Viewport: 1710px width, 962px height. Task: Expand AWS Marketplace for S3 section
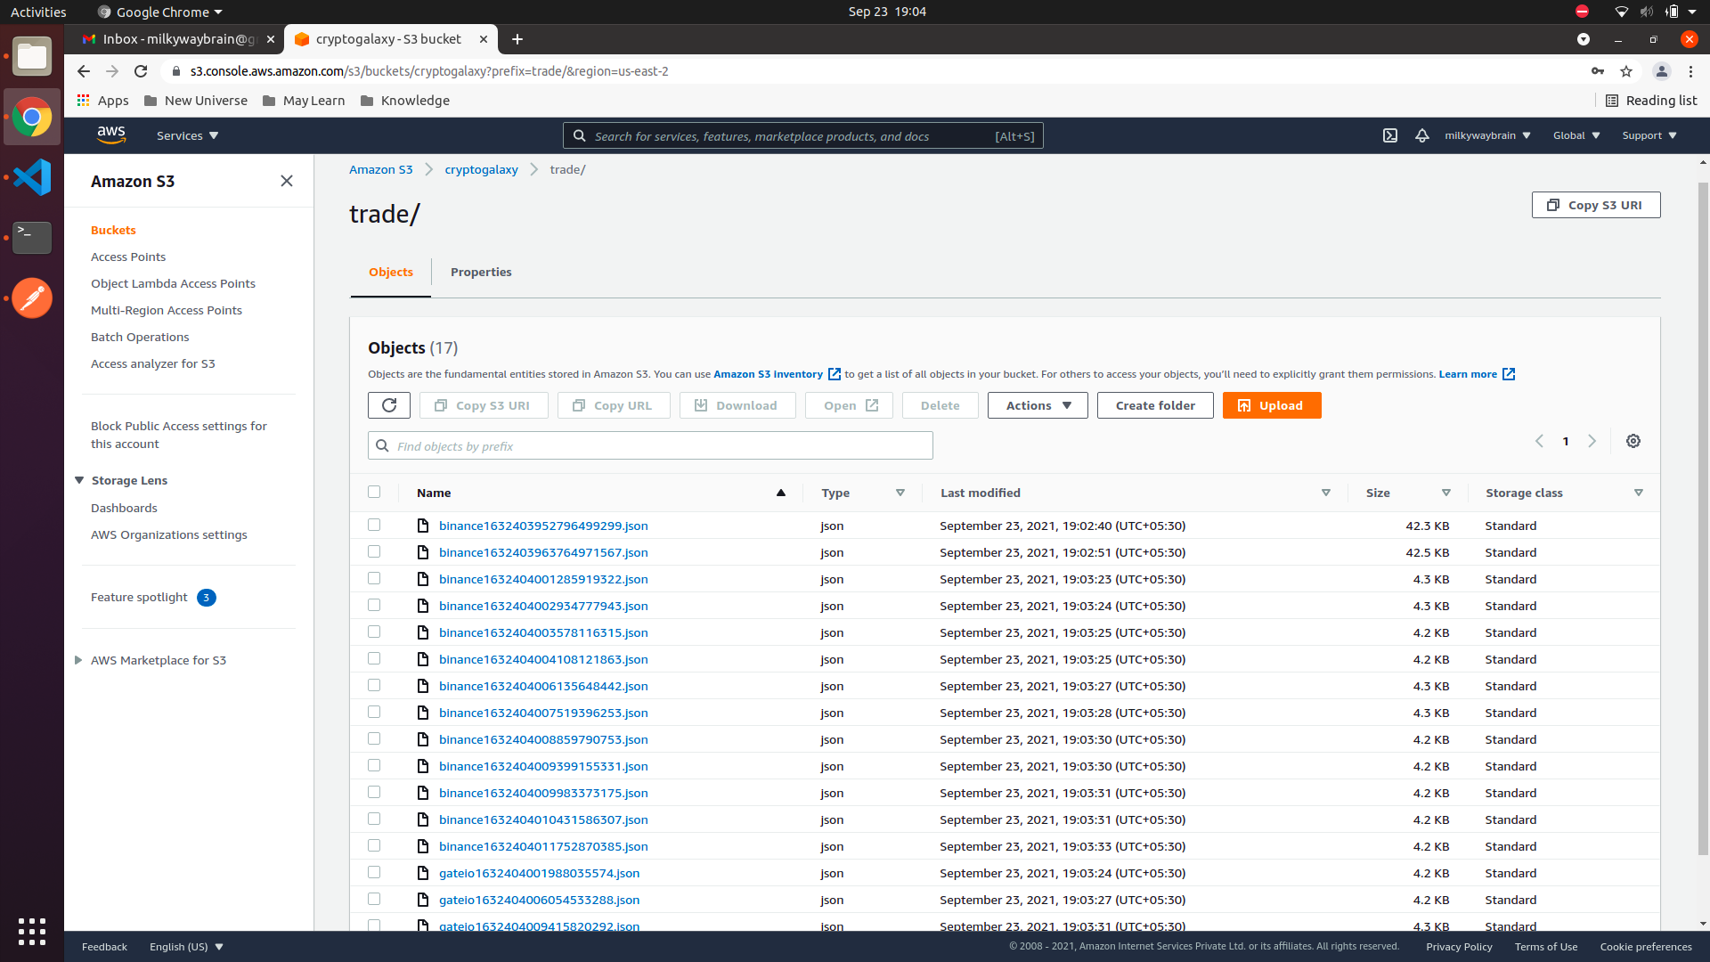click(78, 660)
